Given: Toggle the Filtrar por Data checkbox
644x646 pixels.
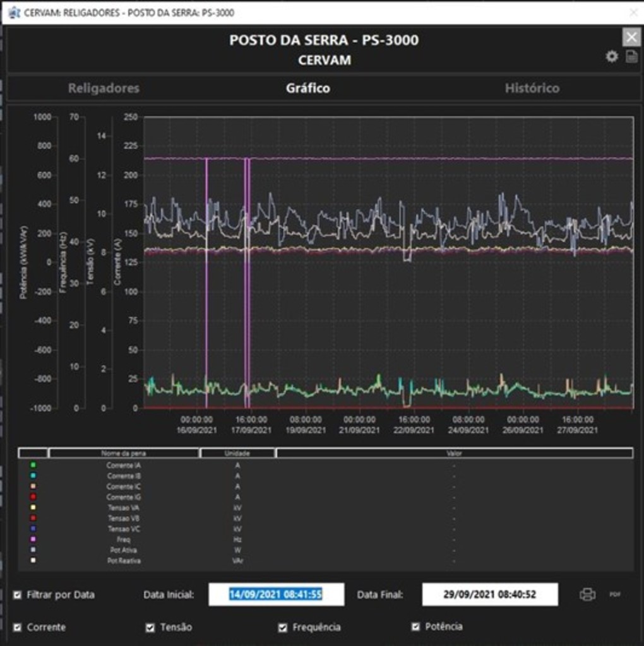Looking at the screenshot, I should coord(18,594).
